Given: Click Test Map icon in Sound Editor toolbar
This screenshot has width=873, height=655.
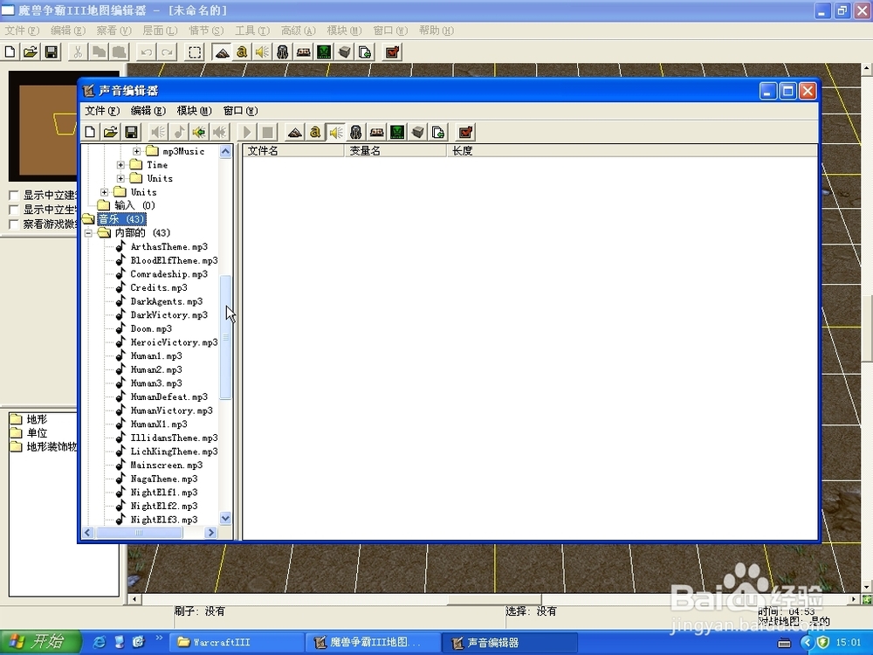Looking at the screenshot, I should [x=466, y=132].
